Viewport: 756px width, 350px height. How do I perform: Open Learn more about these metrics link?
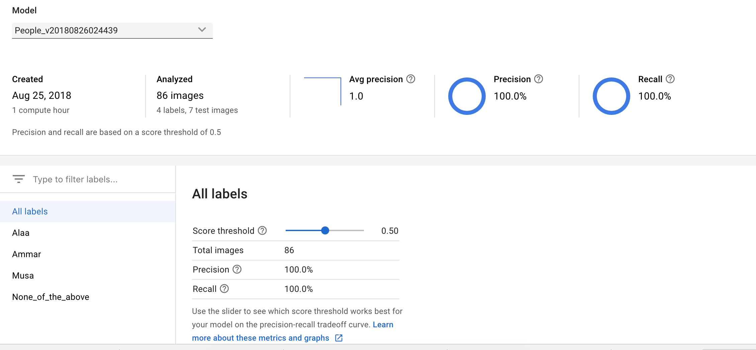point(260,338)
